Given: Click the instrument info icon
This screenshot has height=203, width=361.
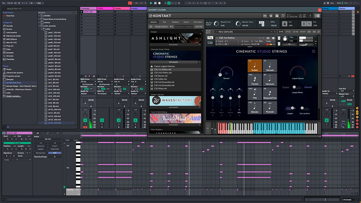Looking at the screenshot, I should 273,38.
